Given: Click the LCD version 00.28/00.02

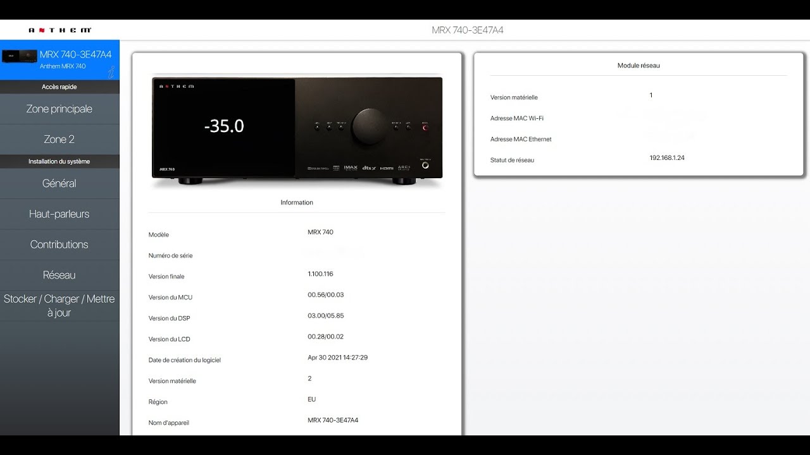Looking at the screenshot, I should pyautogui.click(x=326, y=336).
